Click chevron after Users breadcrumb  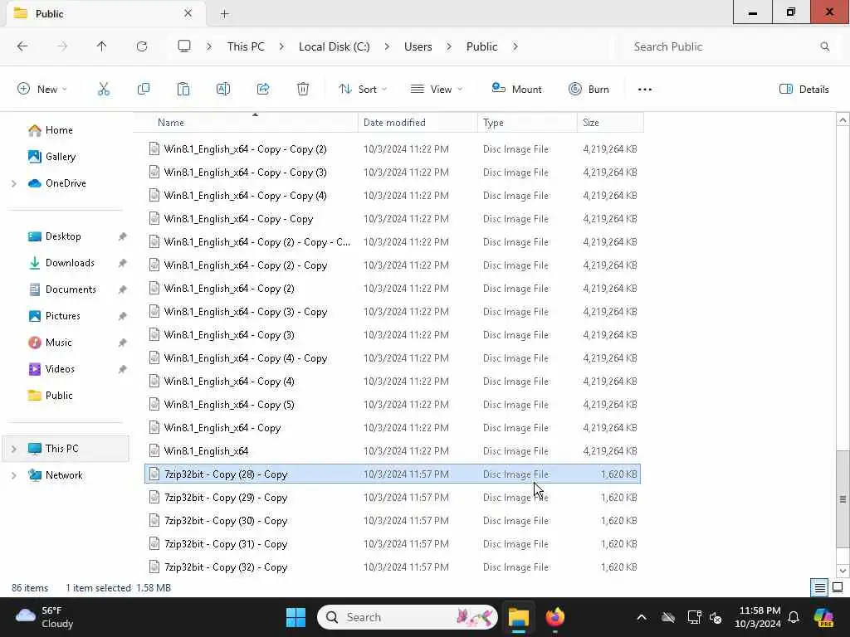(449, 46)
